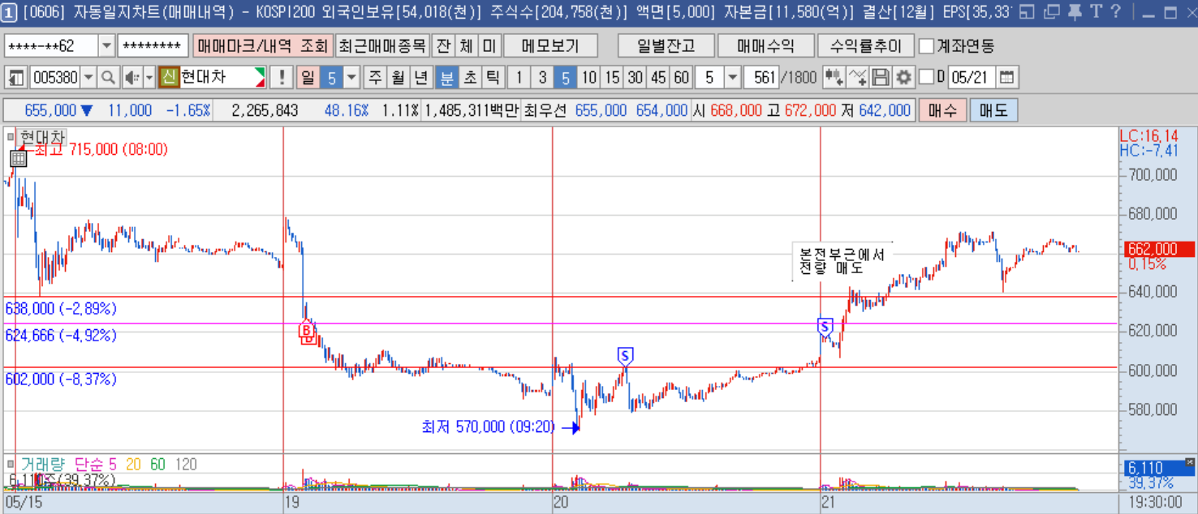
Task: Click the price panel square marker beside 현대차
Action: point(11,135)
